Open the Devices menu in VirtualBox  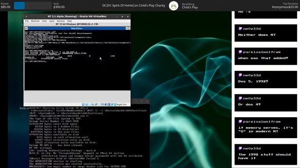coord(60,21)
